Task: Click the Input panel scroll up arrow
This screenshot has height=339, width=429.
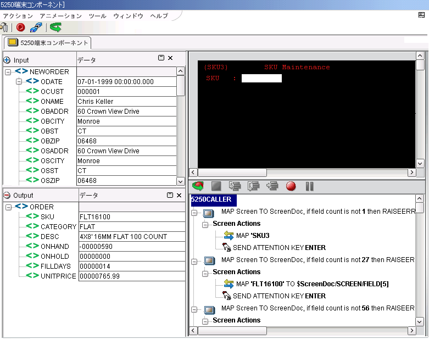Action: coord(180,71)
